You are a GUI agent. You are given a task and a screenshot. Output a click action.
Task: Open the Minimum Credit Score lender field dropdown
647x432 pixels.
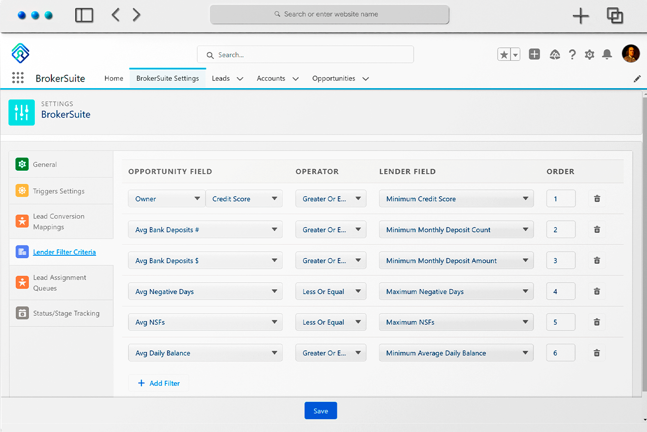(x=456, y=199)
